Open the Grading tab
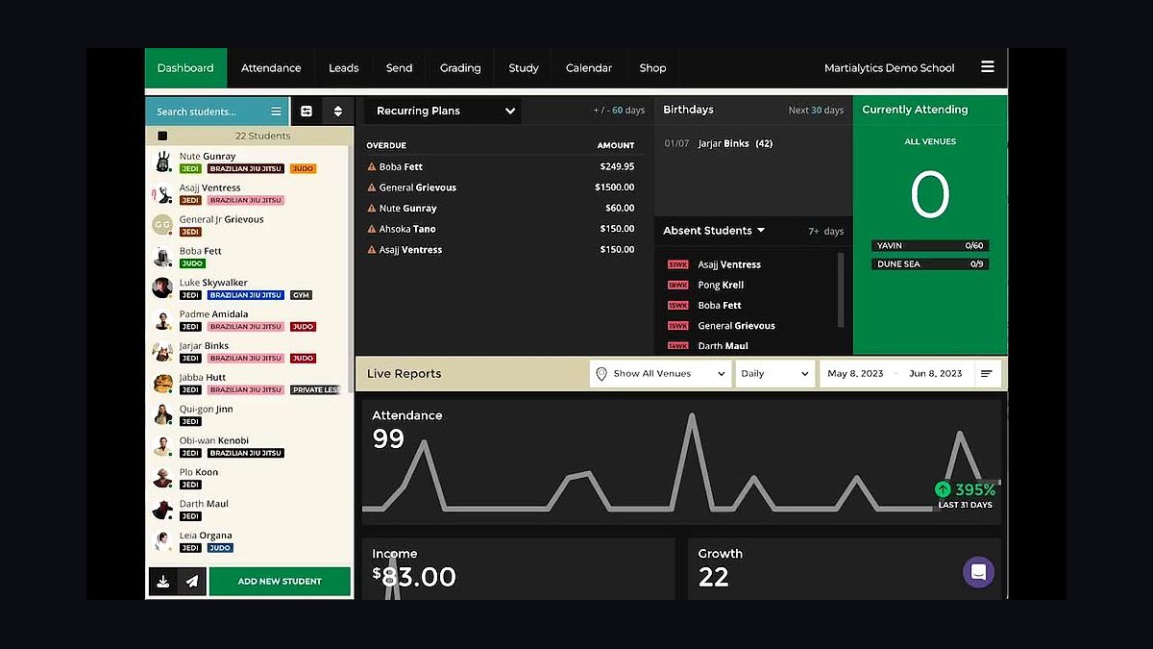 [460, 67]
